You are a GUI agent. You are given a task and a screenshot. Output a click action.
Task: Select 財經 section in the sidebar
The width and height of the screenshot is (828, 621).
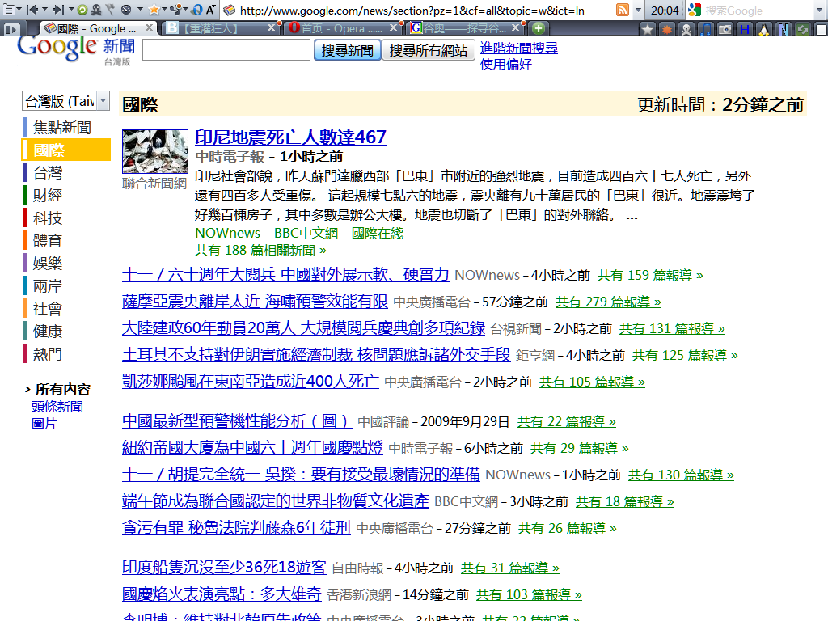48,196
